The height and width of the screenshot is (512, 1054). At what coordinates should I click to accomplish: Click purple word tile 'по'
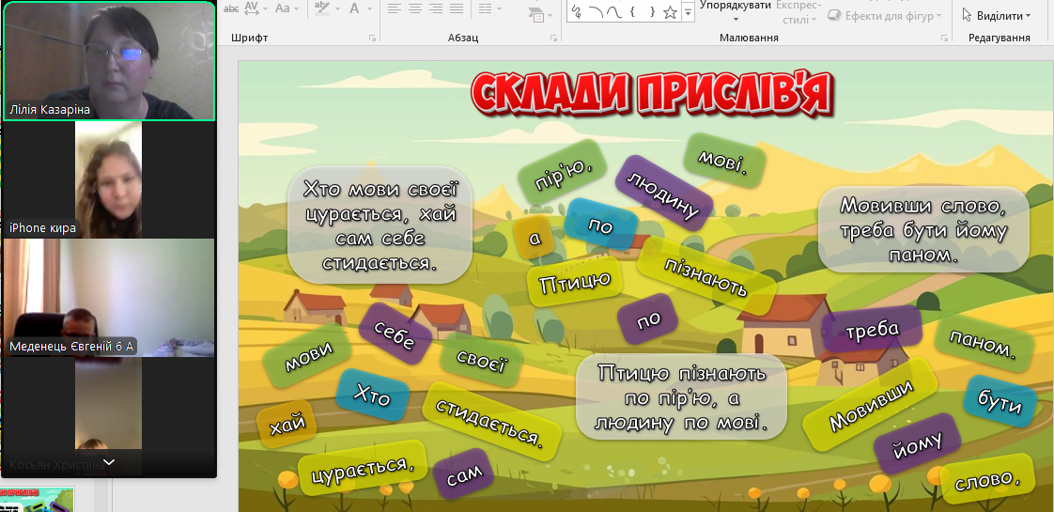point(649,319)
